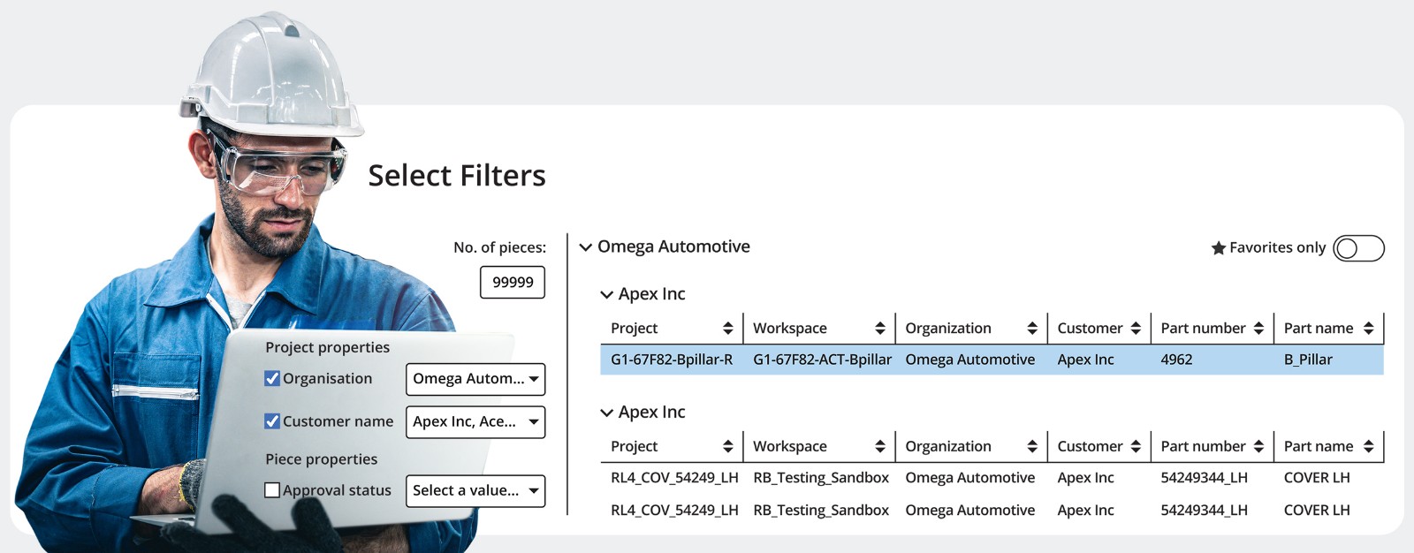
Task: Collapse the Omega Automotive group
Action: pos(585,247)
